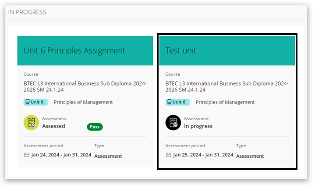Image resolution: width=315 pixels, height=187 pixels.
Task: Click Principles of Management in Unit 6 Principles card
Action: (83, 102)
